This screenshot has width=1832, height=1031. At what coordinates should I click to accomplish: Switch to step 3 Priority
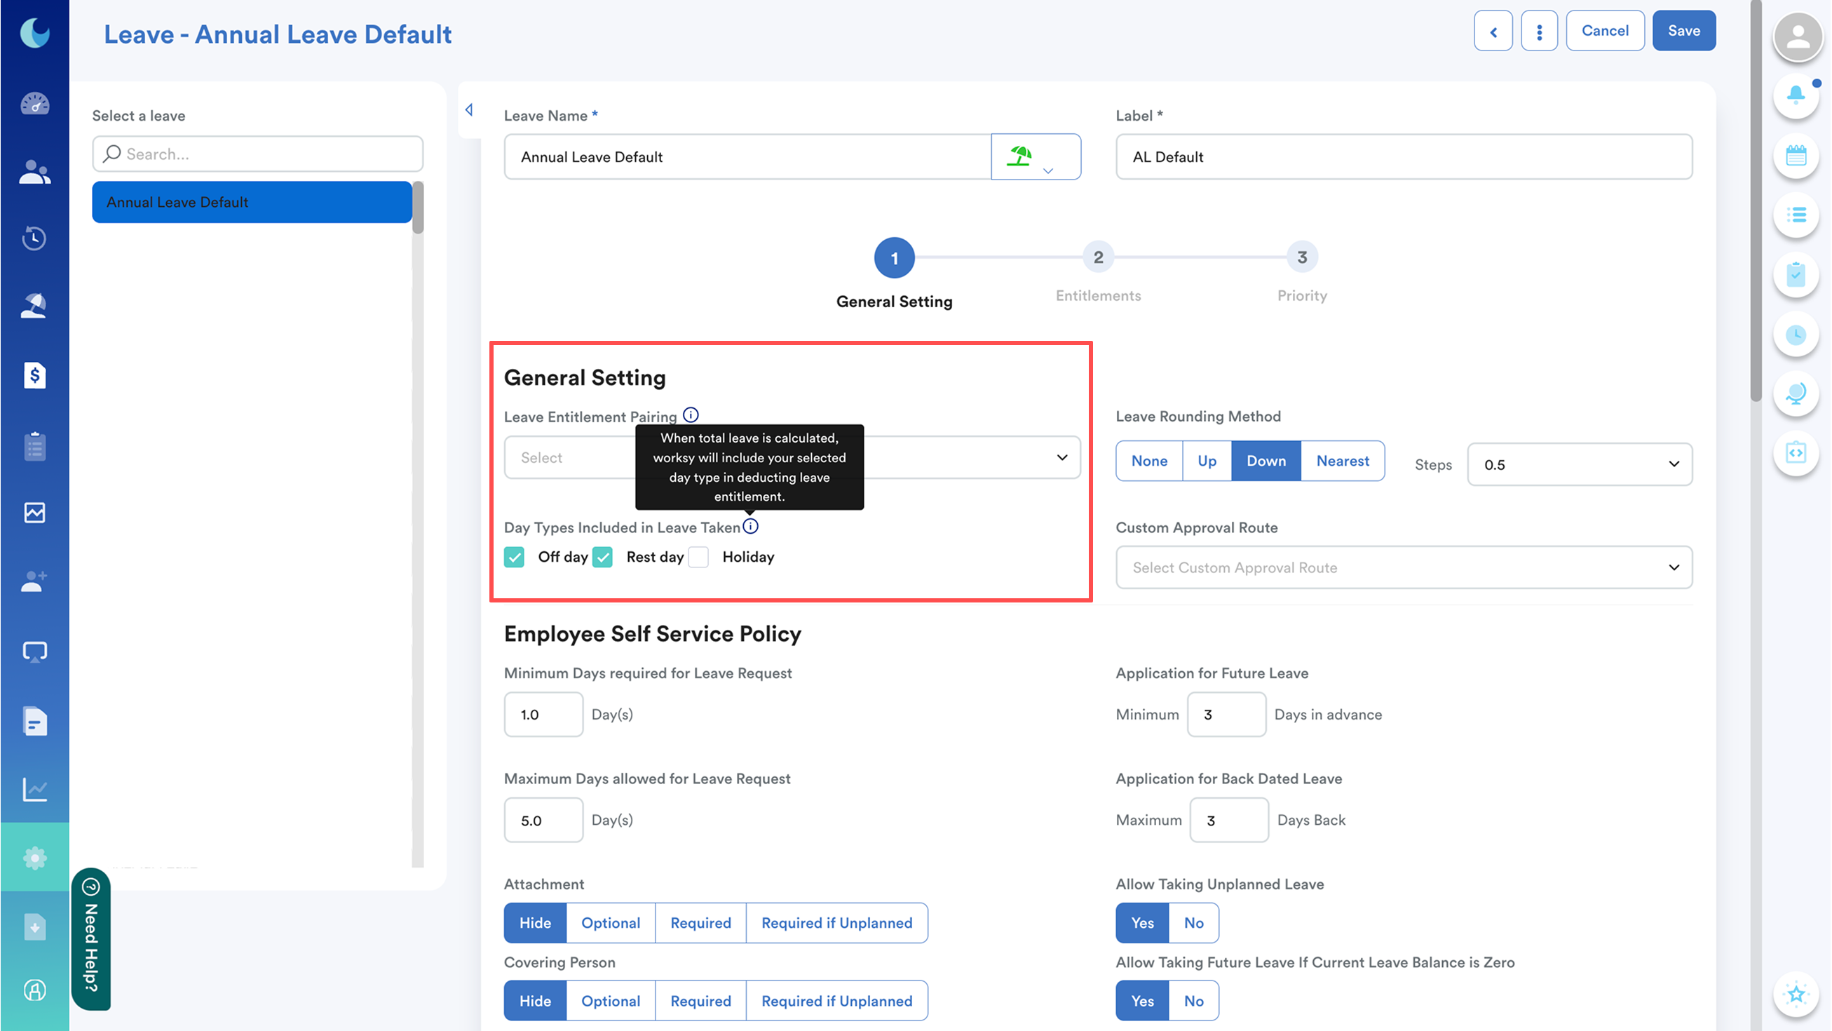tap(1301, 257)
